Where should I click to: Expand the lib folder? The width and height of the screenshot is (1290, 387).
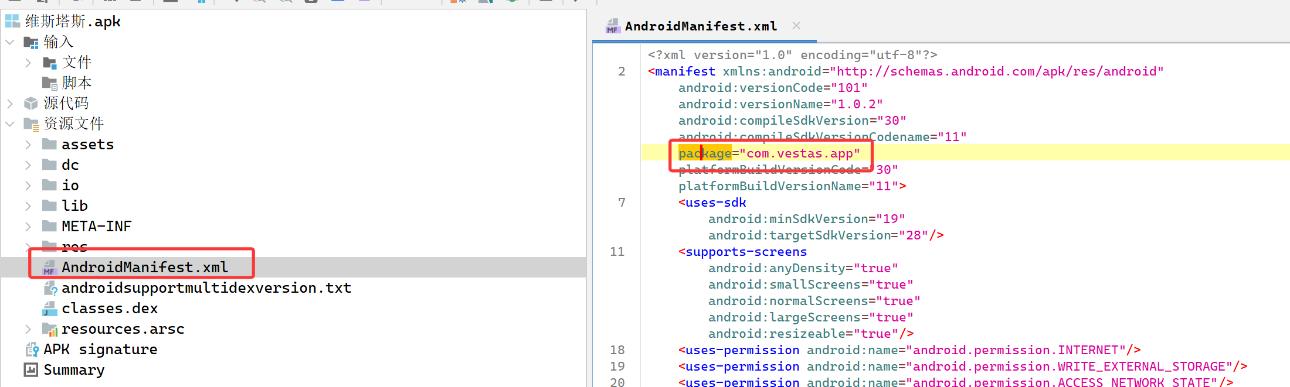tap(28, 206)
